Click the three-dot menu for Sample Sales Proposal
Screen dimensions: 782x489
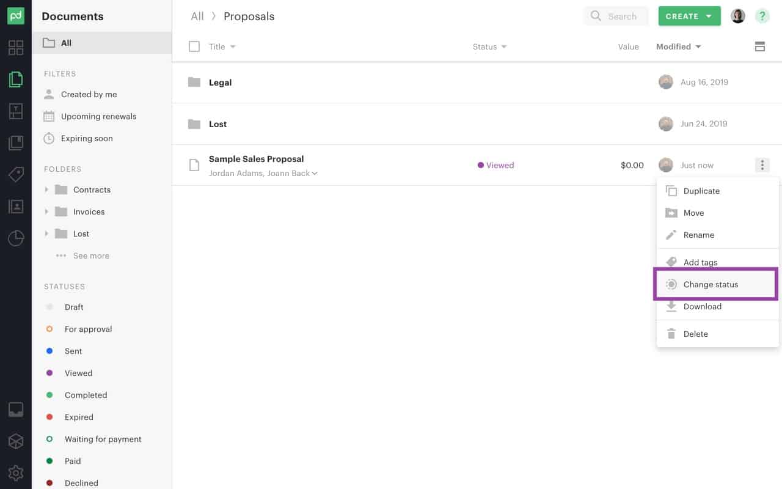click(x=762, y=165)
